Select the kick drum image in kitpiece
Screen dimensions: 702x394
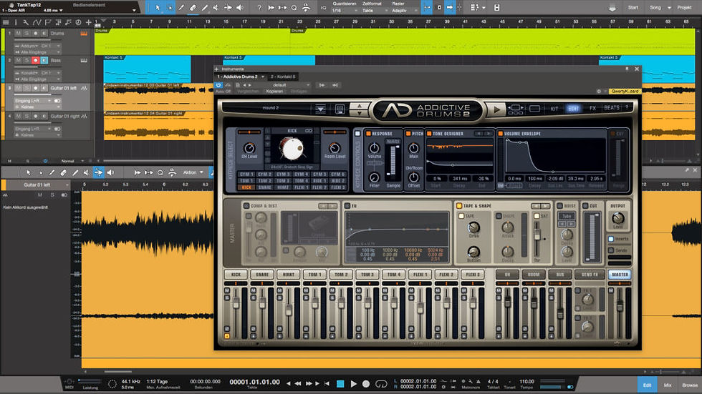click(x=292, y=148)
